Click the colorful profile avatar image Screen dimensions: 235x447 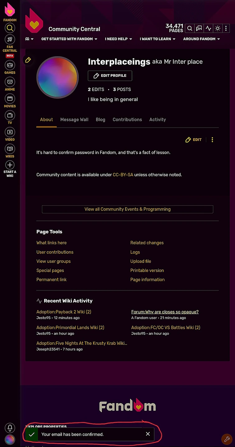point(57,77)
